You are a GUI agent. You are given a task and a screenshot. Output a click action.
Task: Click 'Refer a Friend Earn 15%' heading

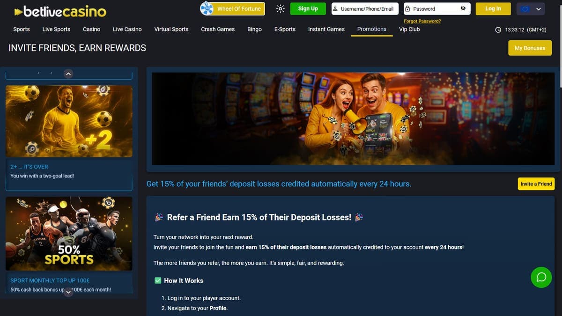[x=259, y=217]
